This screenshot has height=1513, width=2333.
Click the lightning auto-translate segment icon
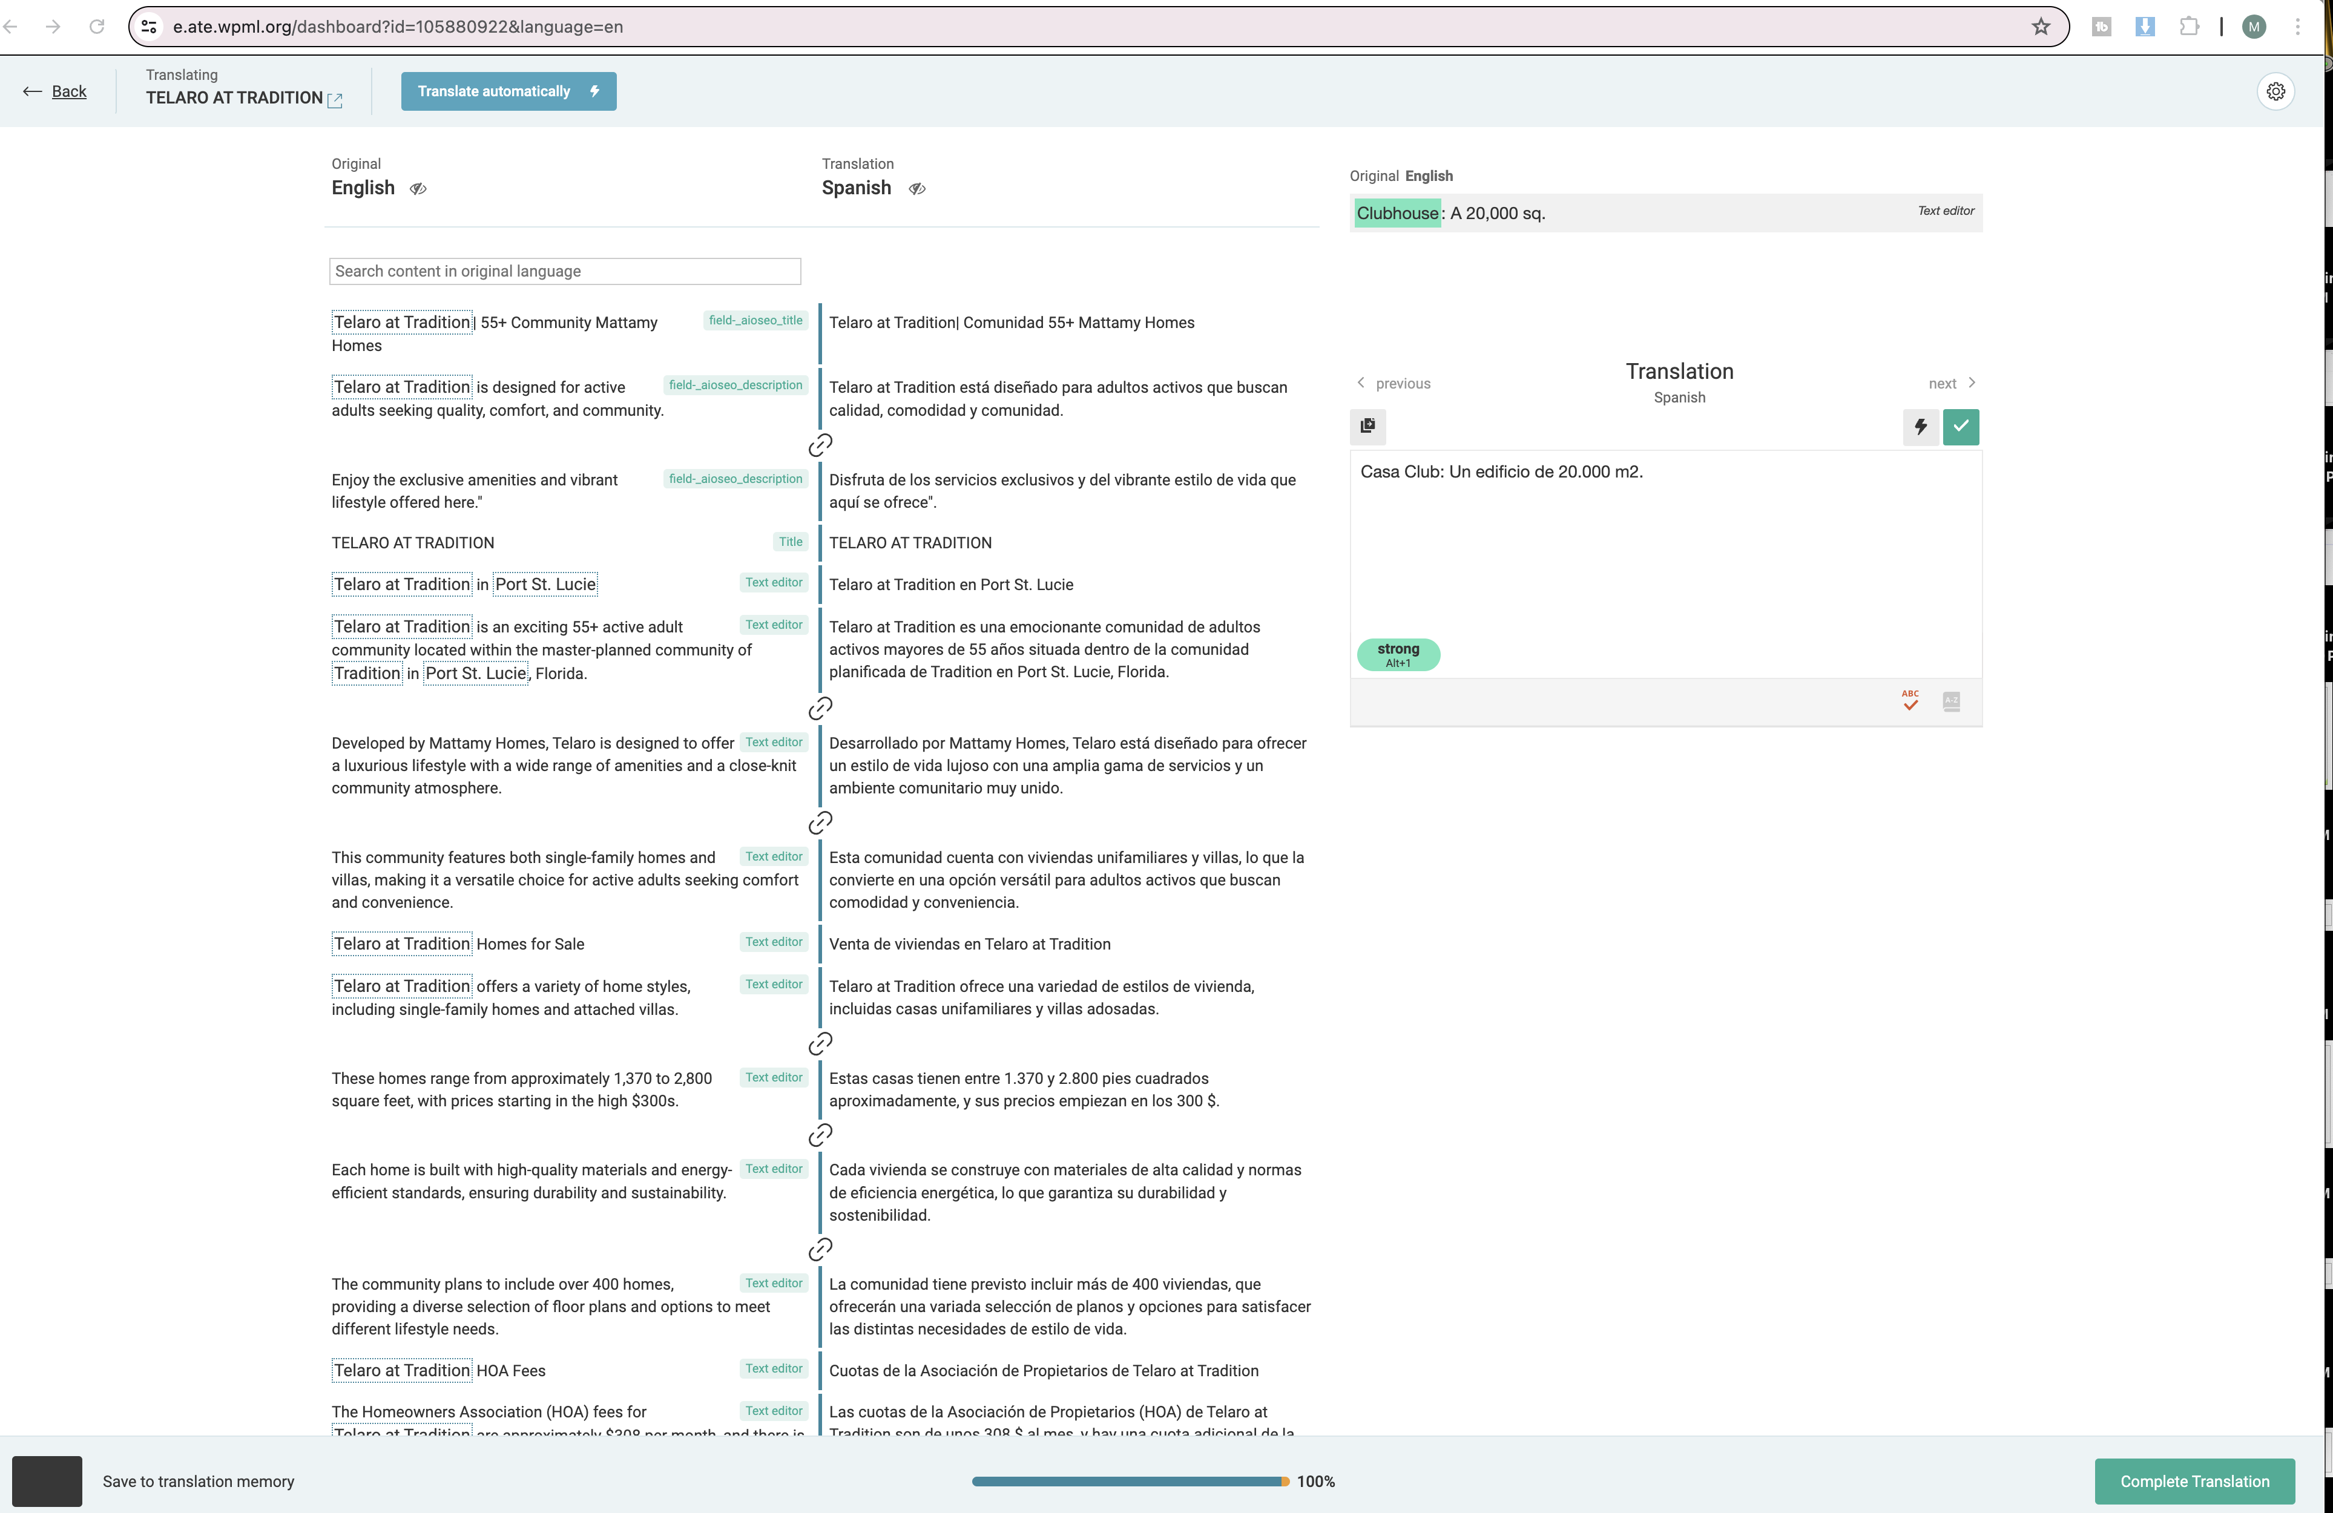click(x=1920, y=426)
